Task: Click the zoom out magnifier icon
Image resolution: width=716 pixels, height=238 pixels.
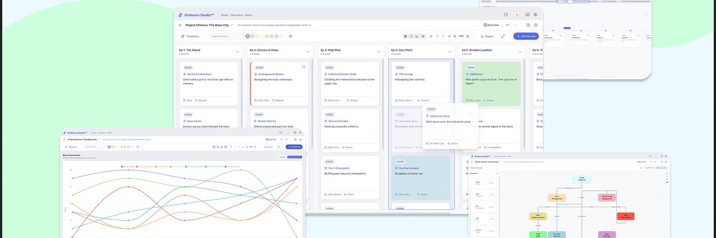Action: pyautogui.click(x=455, y=36)
